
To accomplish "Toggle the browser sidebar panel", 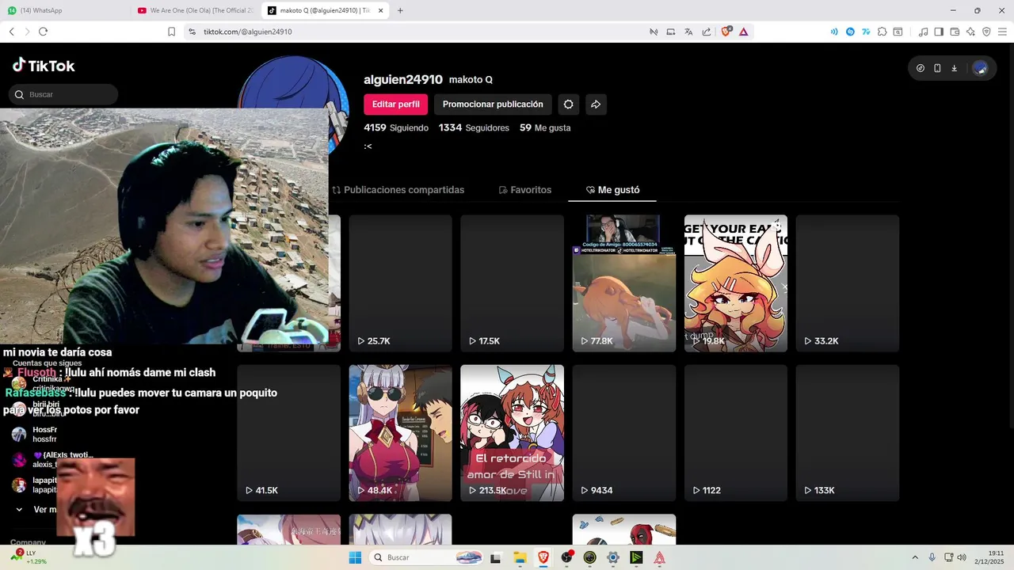I will 939,32.
